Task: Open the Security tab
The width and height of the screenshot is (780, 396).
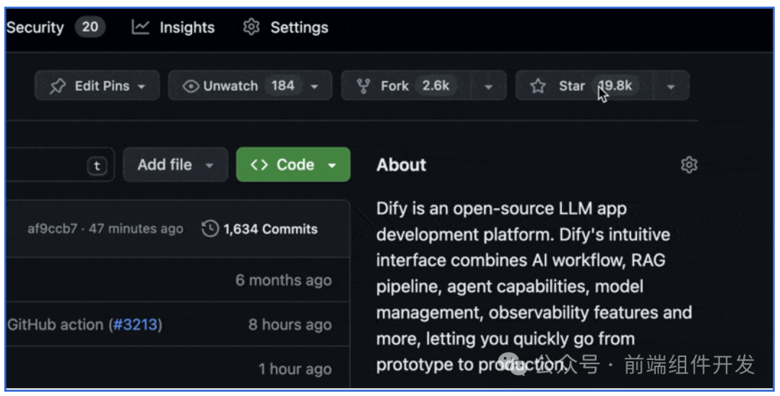Action: point(56,27)
